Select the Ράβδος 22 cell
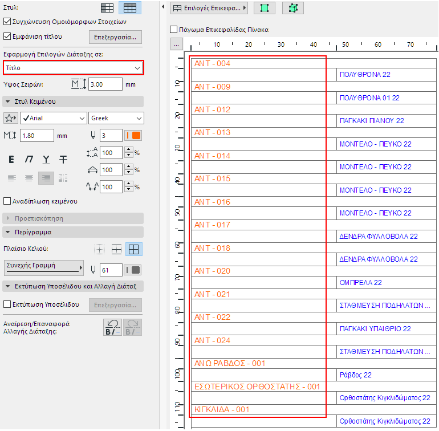Image resolution: width=439 pixels, height=431 pixels. pos(387,375)
